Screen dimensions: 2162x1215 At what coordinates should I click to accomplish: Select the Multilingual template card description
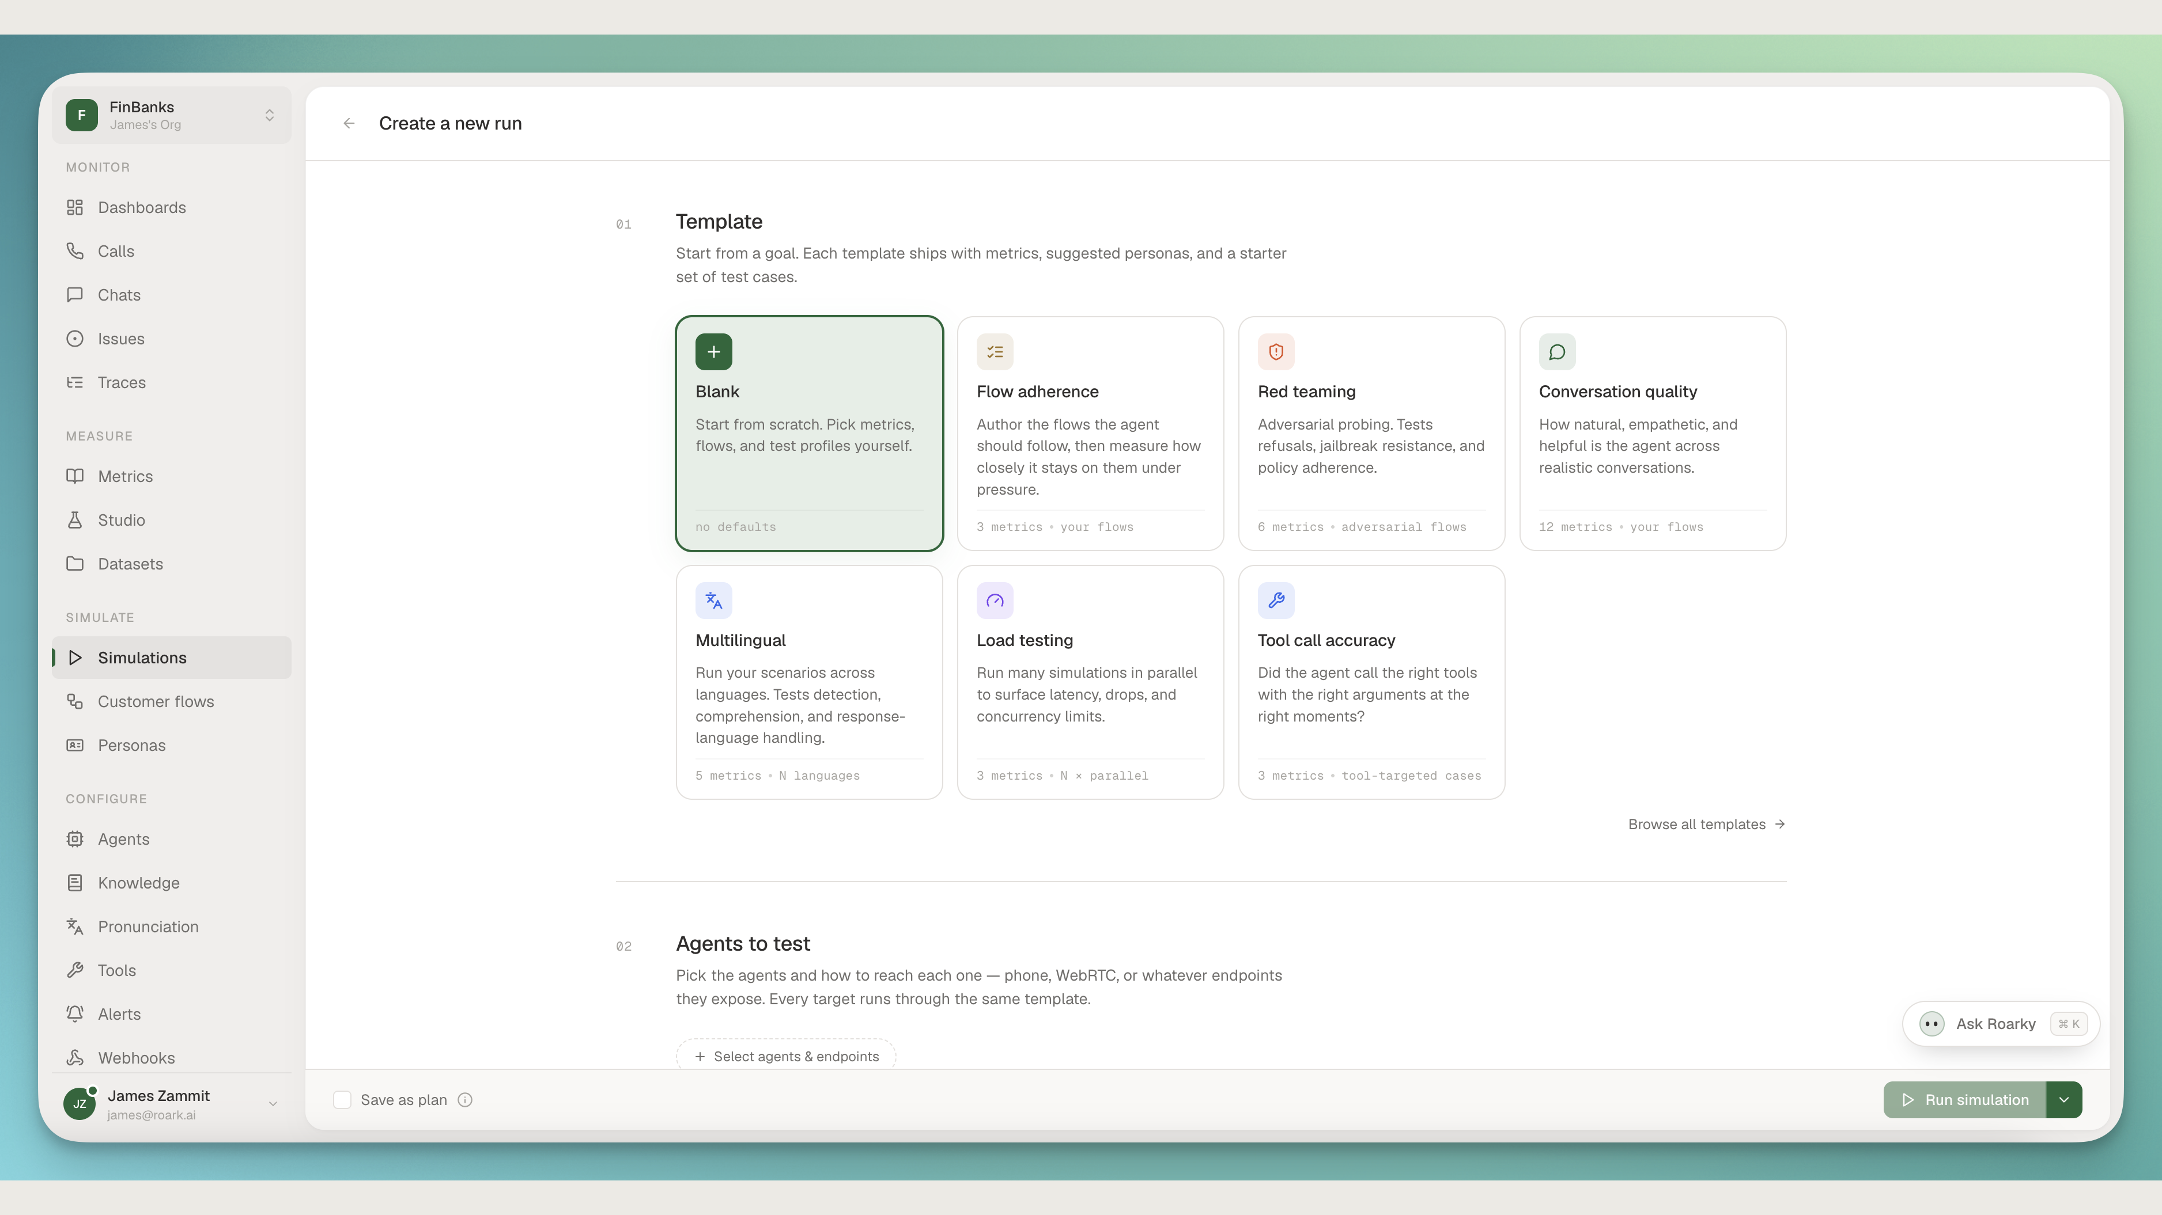point(800,704)
